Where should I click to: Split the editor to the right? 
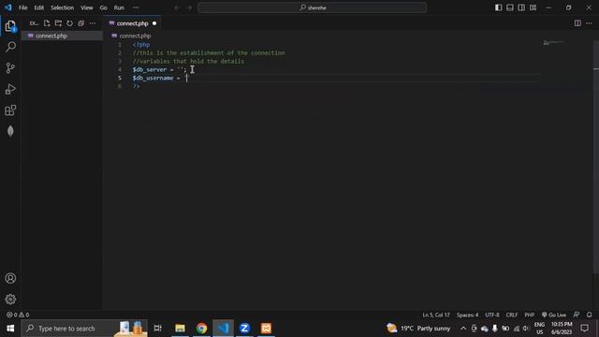tap(577, 23)
